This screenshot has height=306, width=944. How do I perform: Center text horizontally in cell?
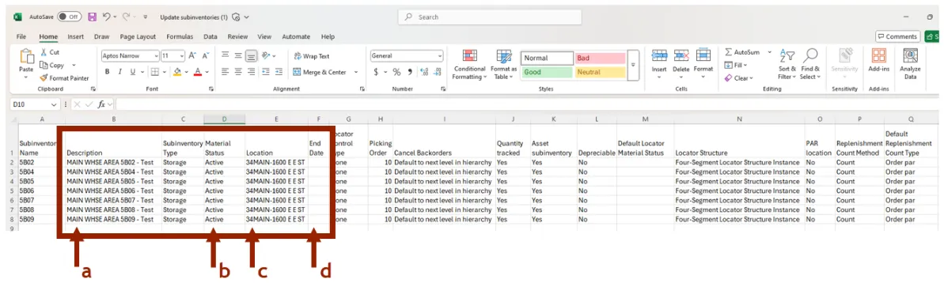point(238,71)
